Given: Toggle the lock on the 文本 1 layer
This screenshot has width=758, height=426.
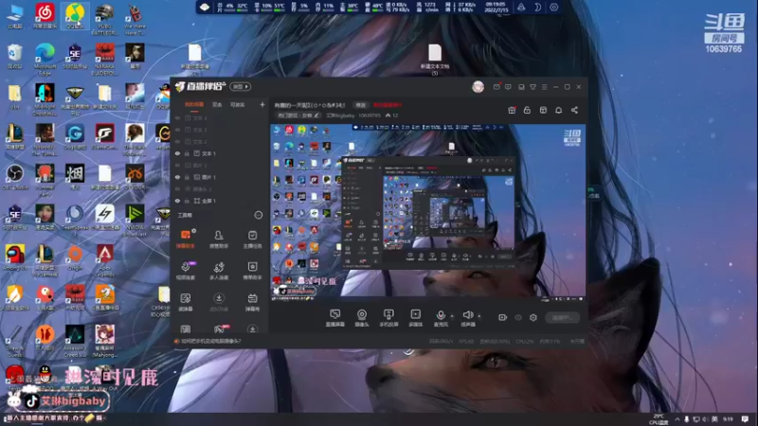Looking at the screenshot, I should coord(187,153).
